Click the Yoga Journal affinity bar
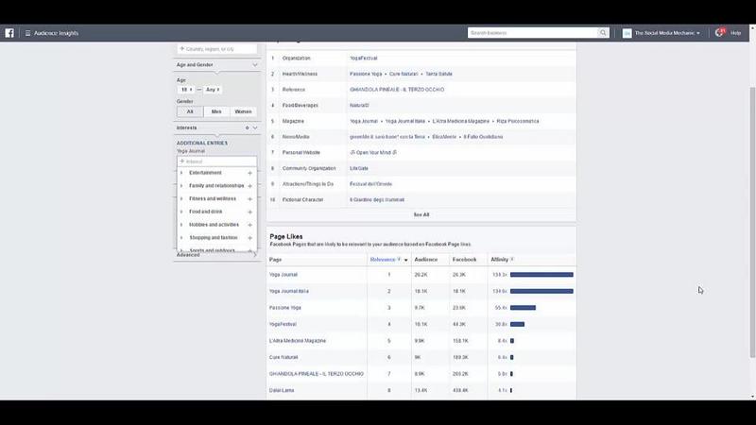Screen dimensions: 756x425 tap(541, 275)
